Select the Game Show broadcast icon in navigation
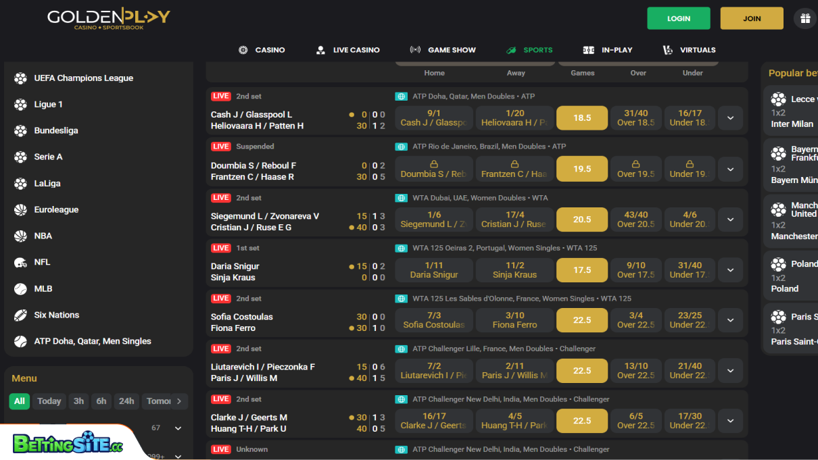This screenshot has width=818, height=460. (415, 49)
